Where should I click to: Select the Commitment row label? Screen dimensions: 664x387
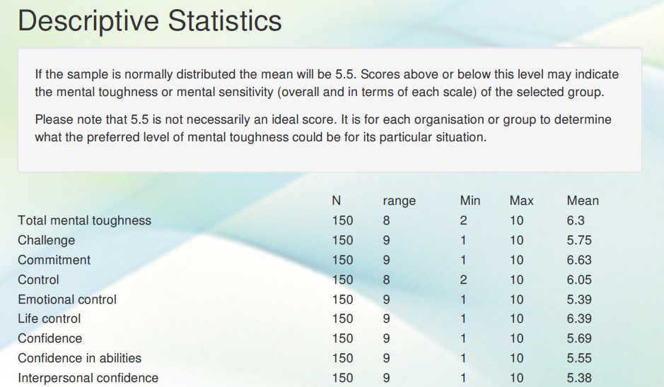[x=54, y=260]
